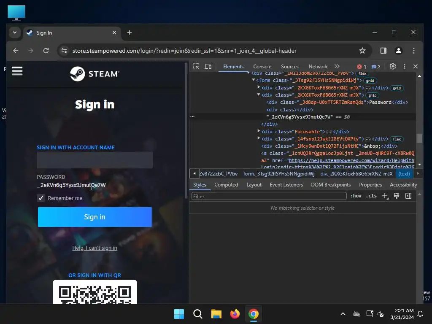Go back to previous page
Image resolution: width=432 pixels, height=324 pixels.
coord(16,51)
